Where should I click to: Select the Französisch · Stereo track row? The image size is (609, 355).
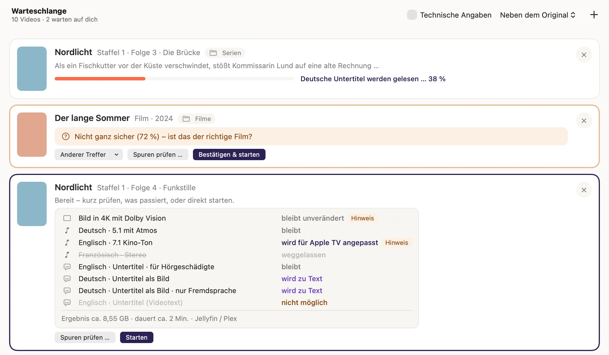coord(237,255)
